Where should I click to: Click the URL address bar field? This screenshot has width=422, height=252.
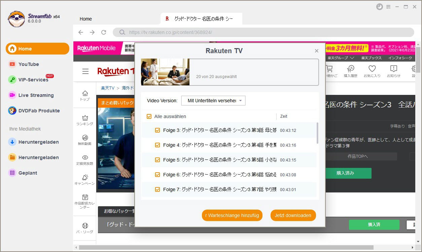pos(263,32)
